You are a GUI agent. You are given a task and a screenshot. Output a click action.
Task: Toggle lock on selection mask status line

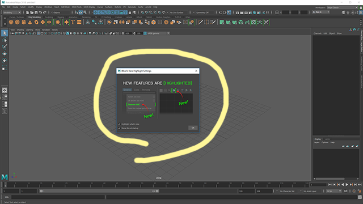tap(130, 12)
